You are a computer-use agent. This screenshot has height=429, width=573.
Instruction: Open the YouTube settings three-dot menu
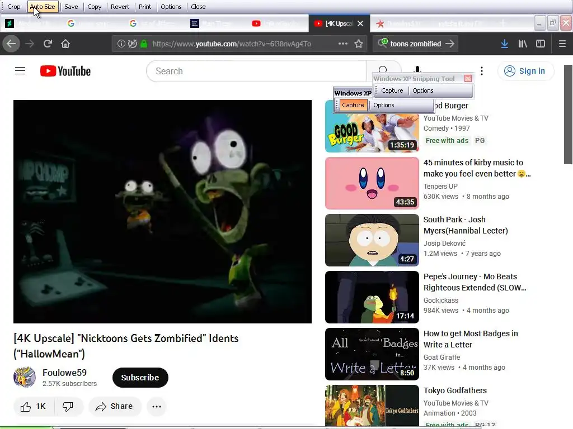pos(482,71)
